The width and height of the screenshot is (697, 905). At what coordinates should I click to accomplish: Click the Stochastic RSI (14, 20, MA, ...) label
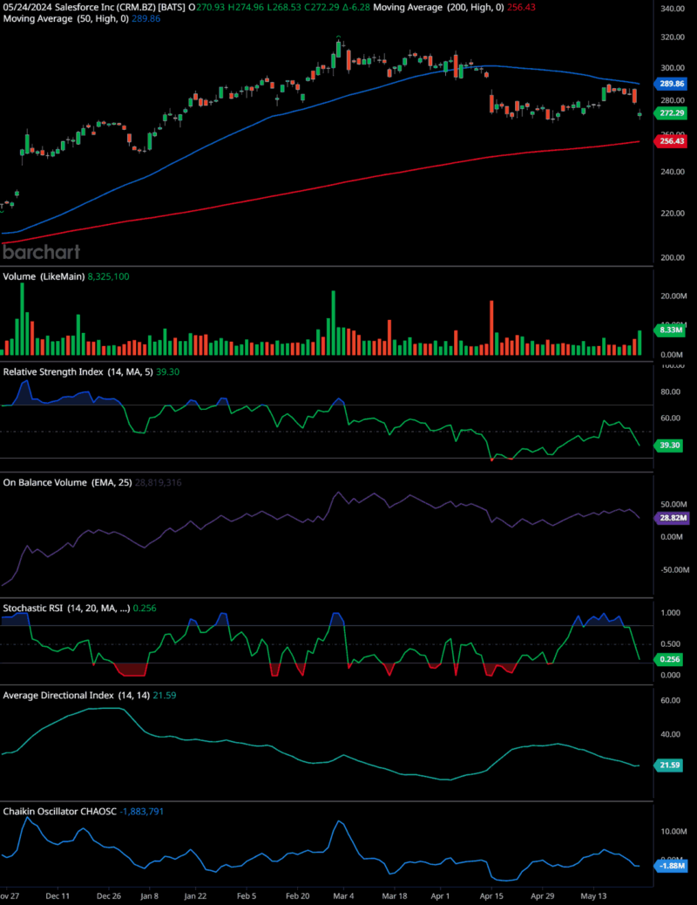tap(66, 608)
